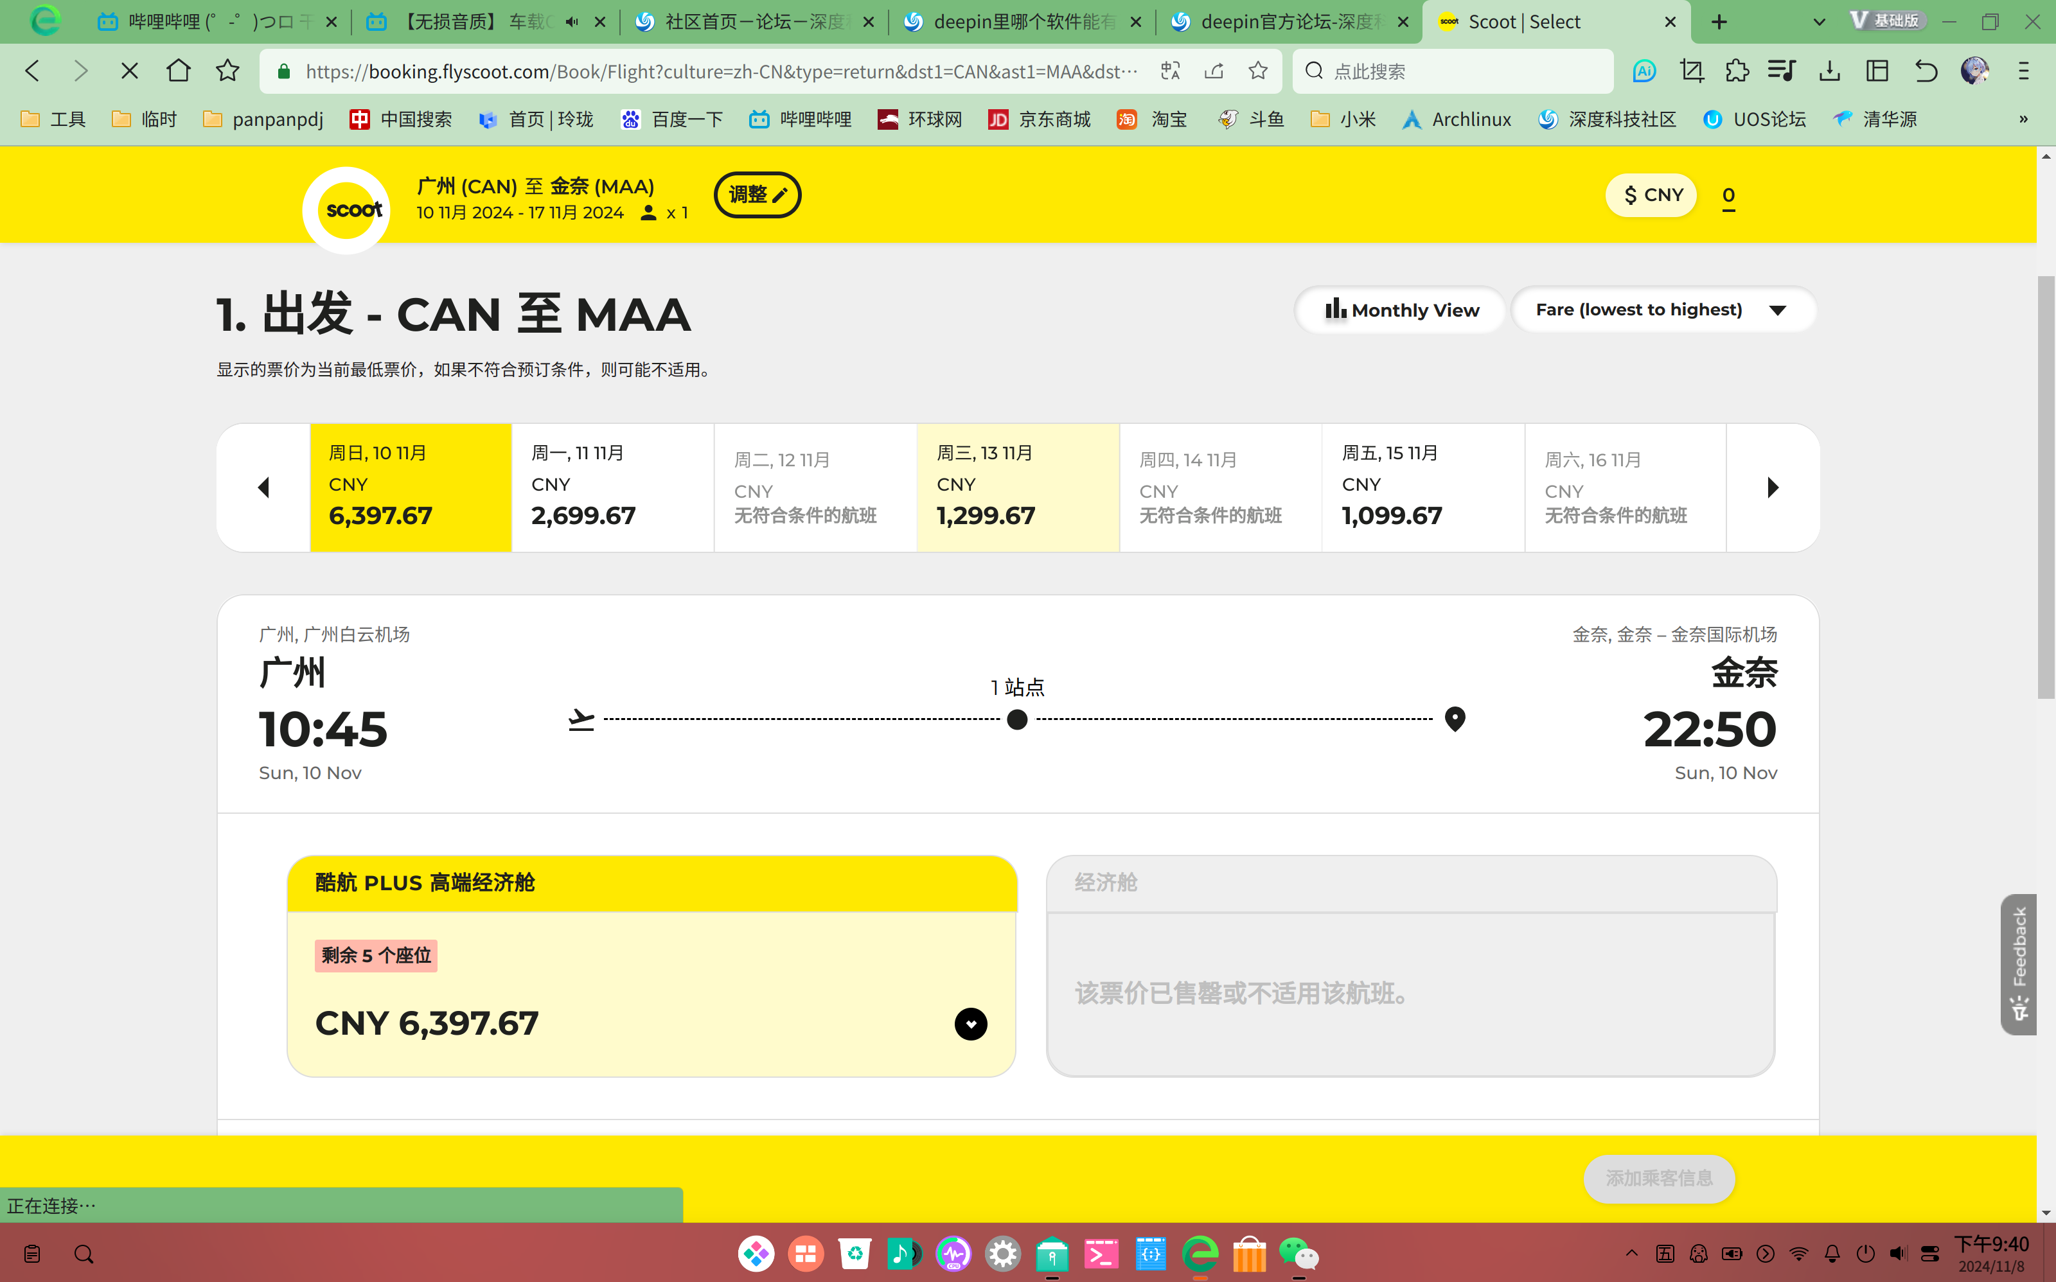Open the browser home page icon
The image size is (2056, 1282).
coord(178,71)
